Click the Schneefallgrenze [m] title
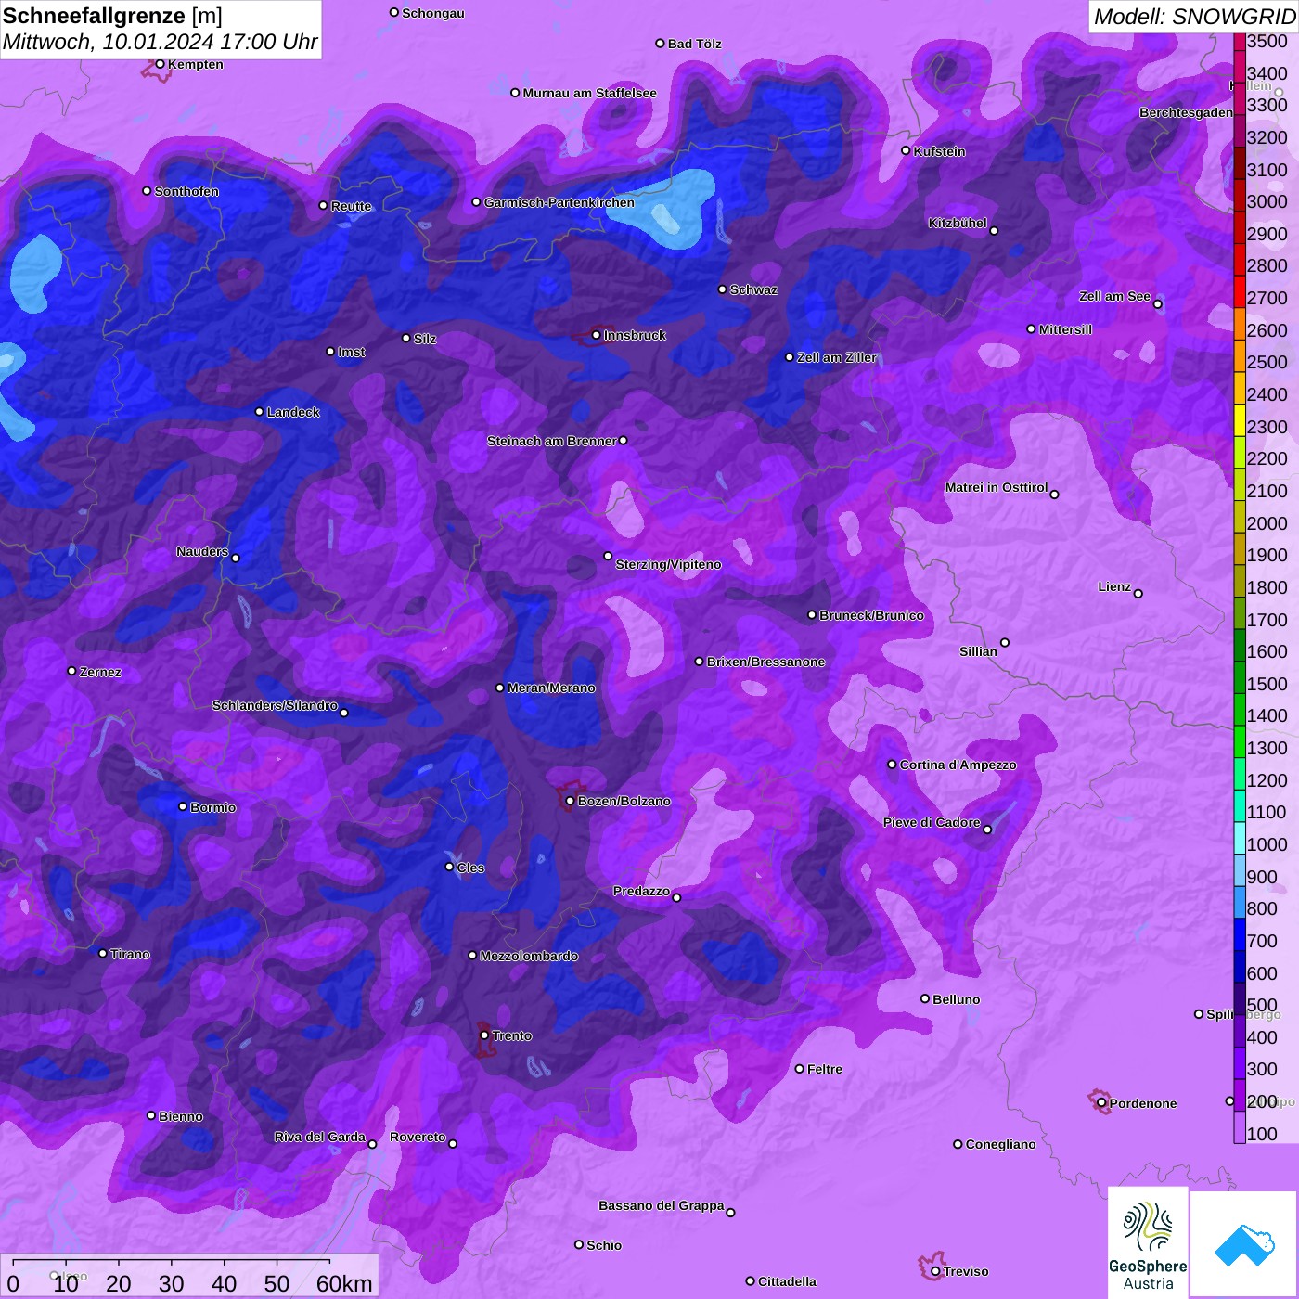1299x1299 pixels. click(x=113, y=16)
